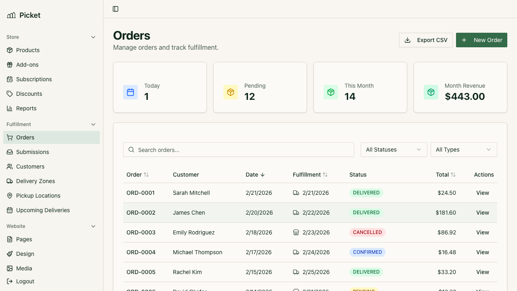This screenshot has height=291, width=517.
Task: View order ORD-0004
Action: click(x=483, y=252)
